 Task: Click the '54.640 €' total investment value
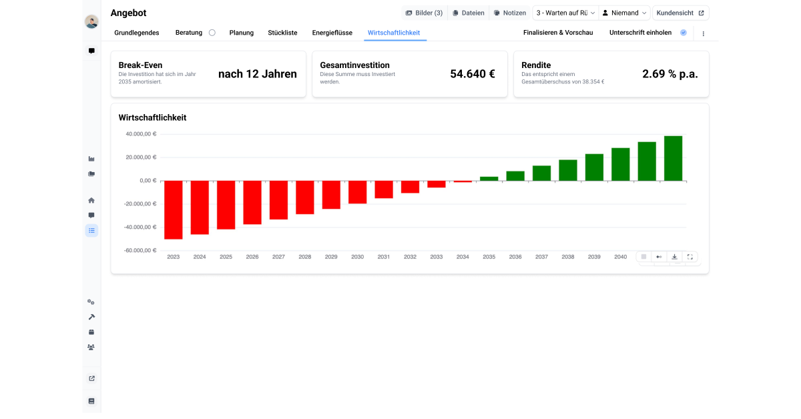tap(473, 74)
